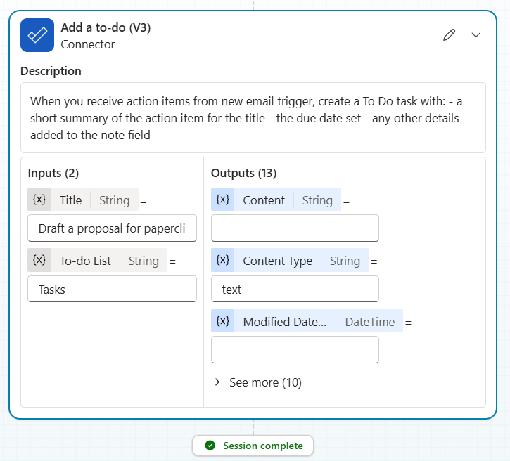This screenshot has height=461, width=510.
Task: Click the green Session complete check icon
Action: tap(210, 446)
